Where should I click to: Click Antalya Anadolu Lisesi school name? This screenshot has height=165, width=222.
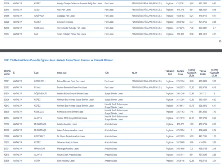point(68,124)
